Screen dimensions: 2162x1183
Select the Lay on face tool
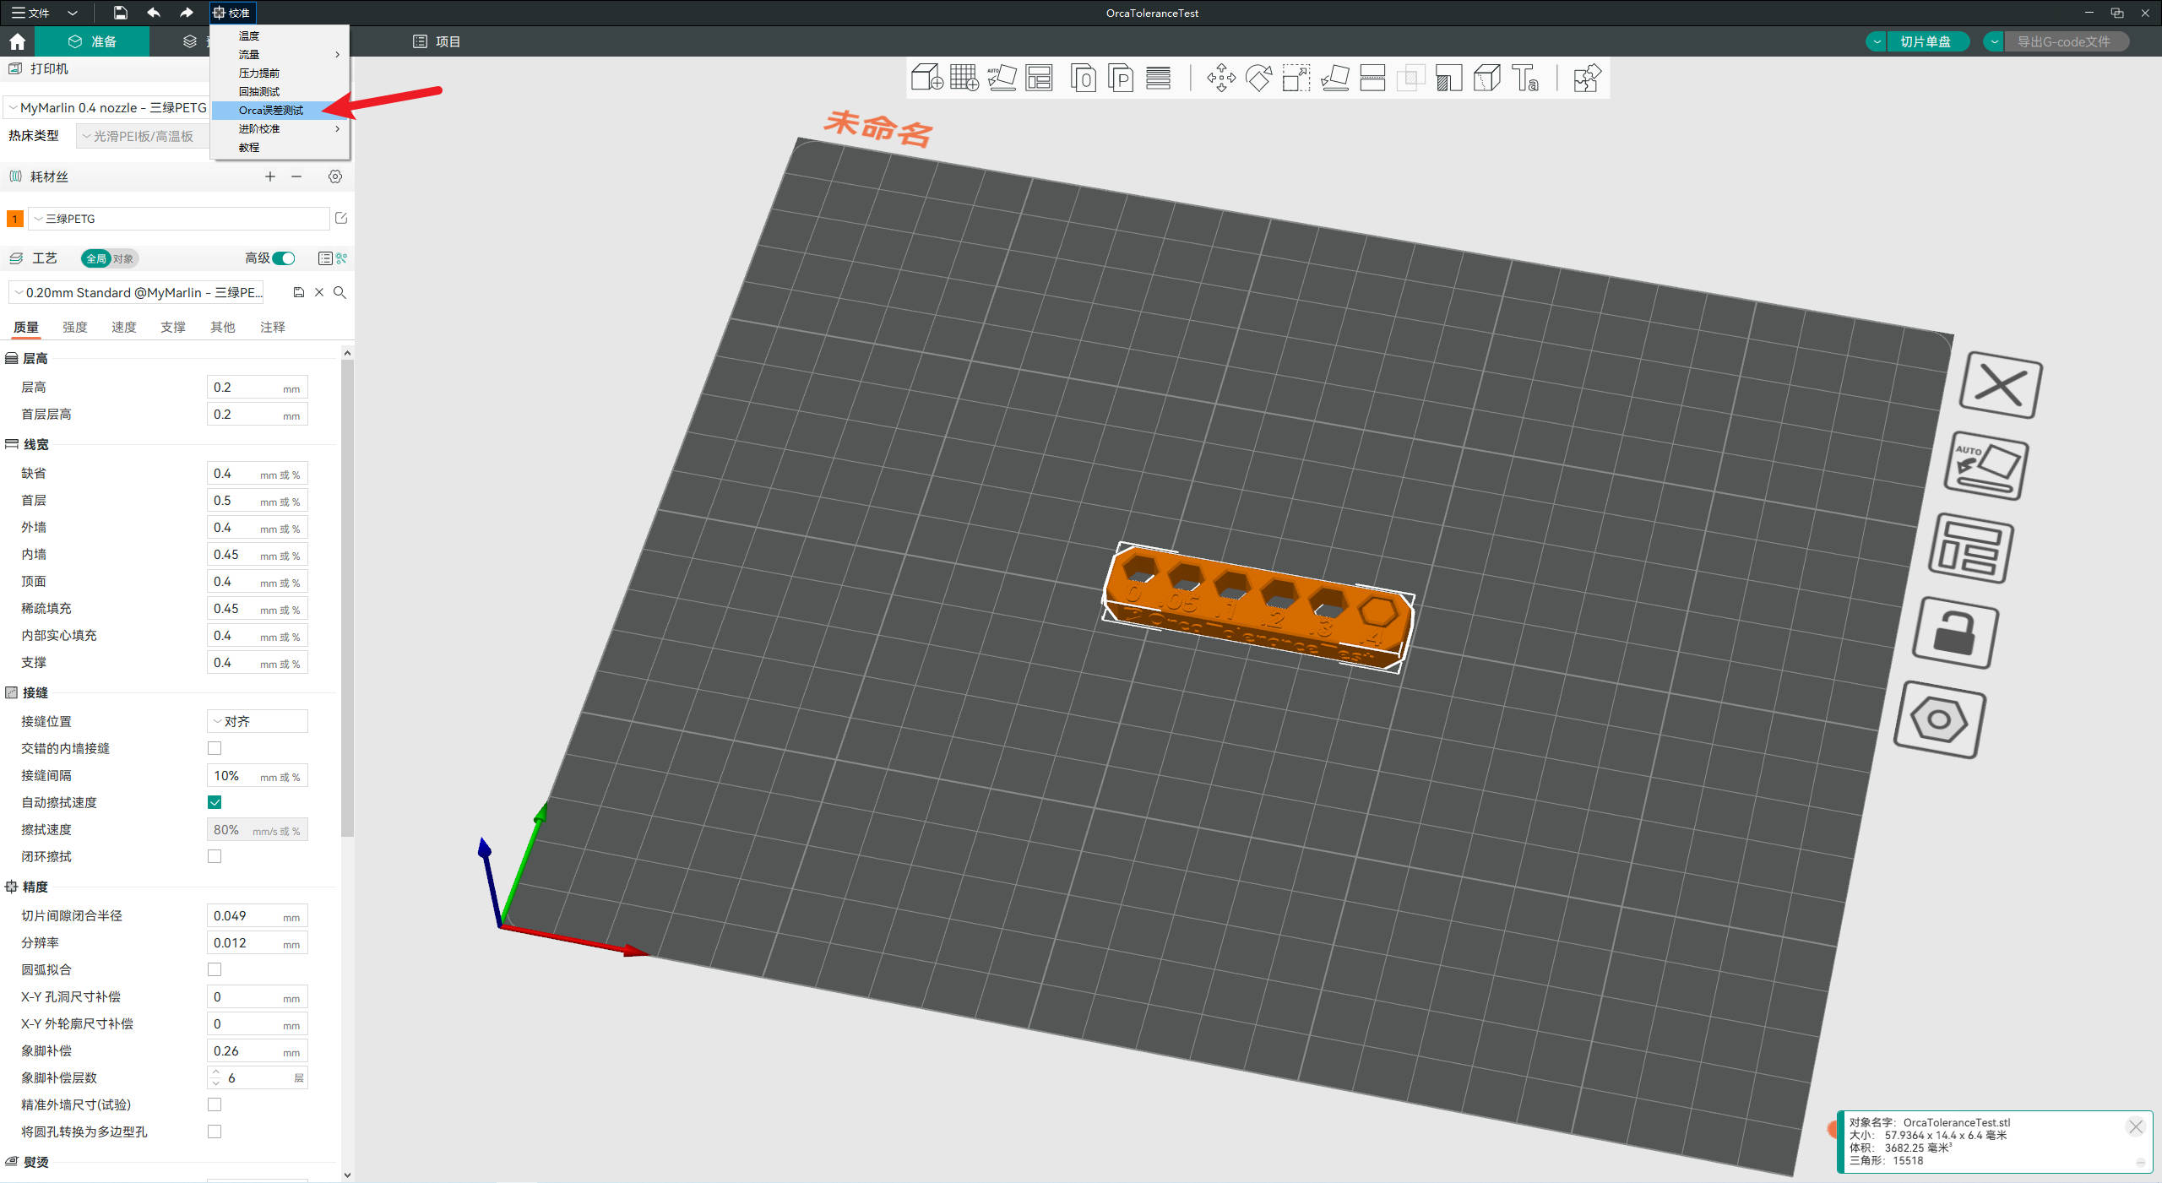(x=1334, y=78)
